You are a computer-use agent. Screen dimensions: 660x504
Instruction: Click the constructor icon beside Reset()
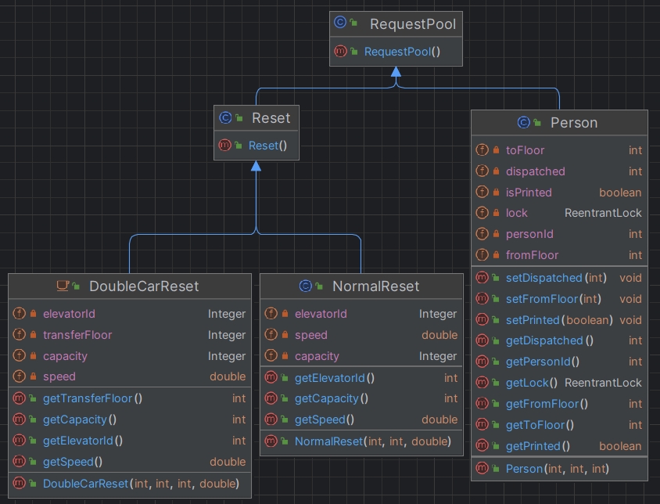224,146
